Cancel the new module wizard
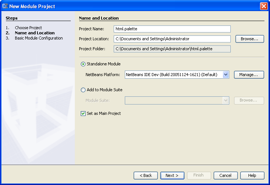The height and width of the screenshot is (185, 270). [x=226, y=175]
